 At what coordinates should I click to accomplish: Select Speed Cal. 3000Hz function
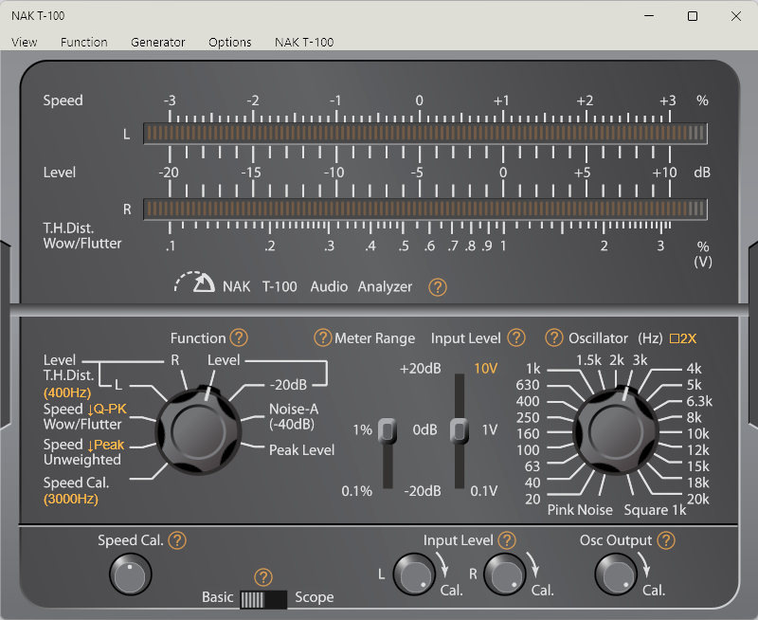pyautogui.click(x=77, y=490)
